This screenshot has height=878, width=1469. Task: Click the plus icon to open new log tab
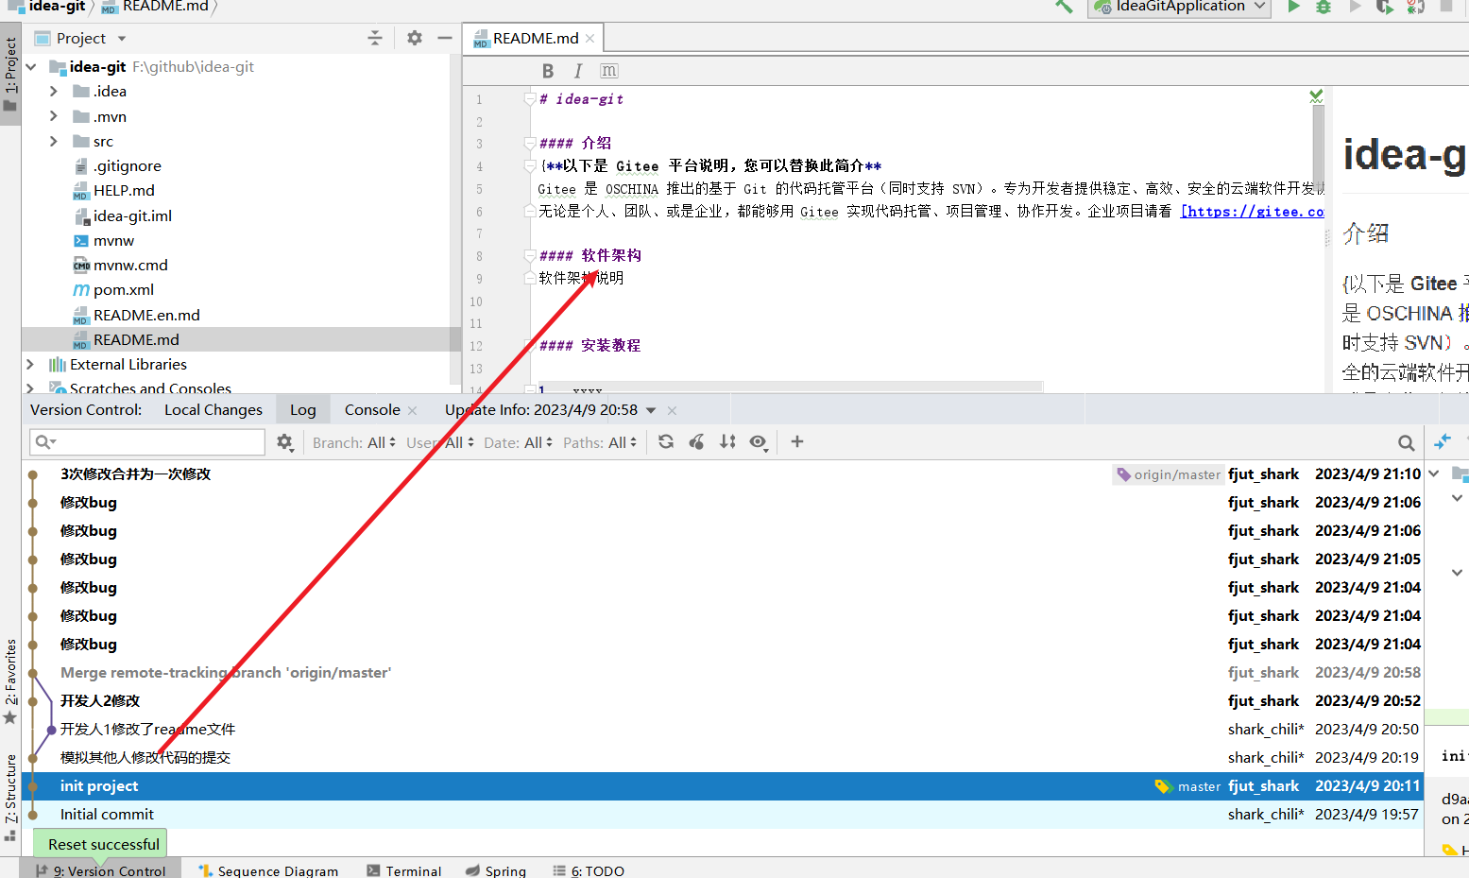coord(797,441)
